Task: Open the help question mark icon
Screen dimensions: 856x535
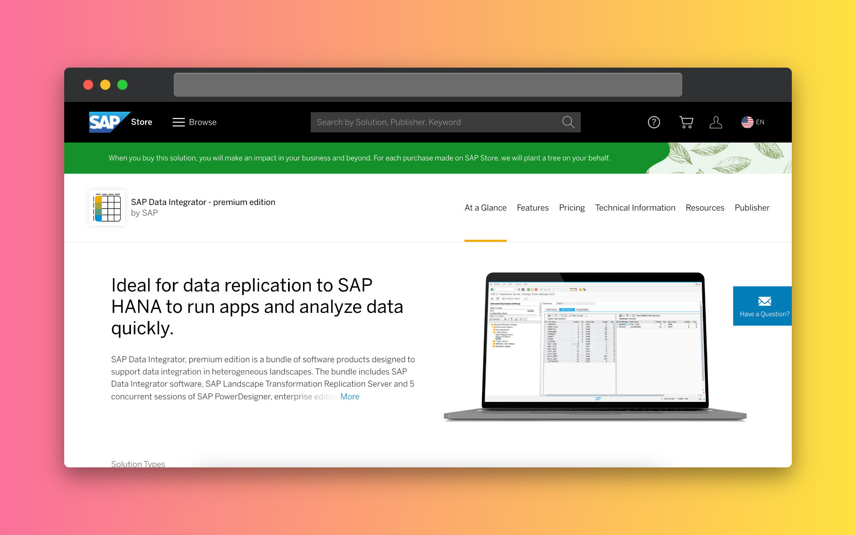Action: point(654,122)
